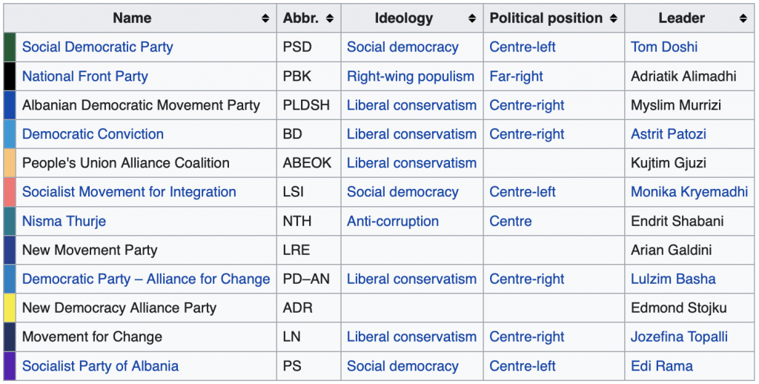Open National Front Party link

[x=84, y=76]
